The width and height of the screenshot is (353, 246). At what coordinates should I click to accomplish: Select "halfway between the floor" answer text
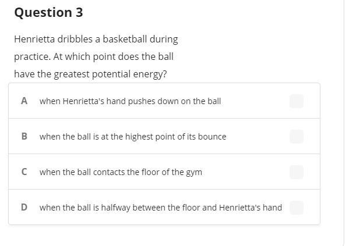160,208
